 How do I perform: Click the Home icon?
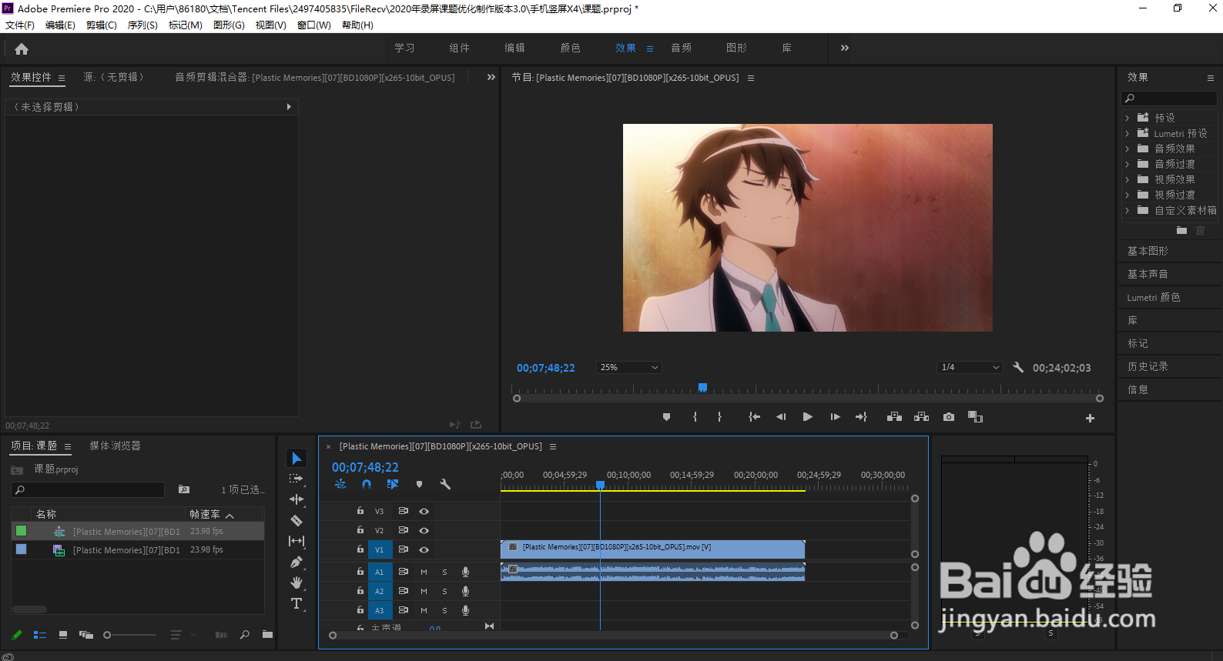pos(22,49)
